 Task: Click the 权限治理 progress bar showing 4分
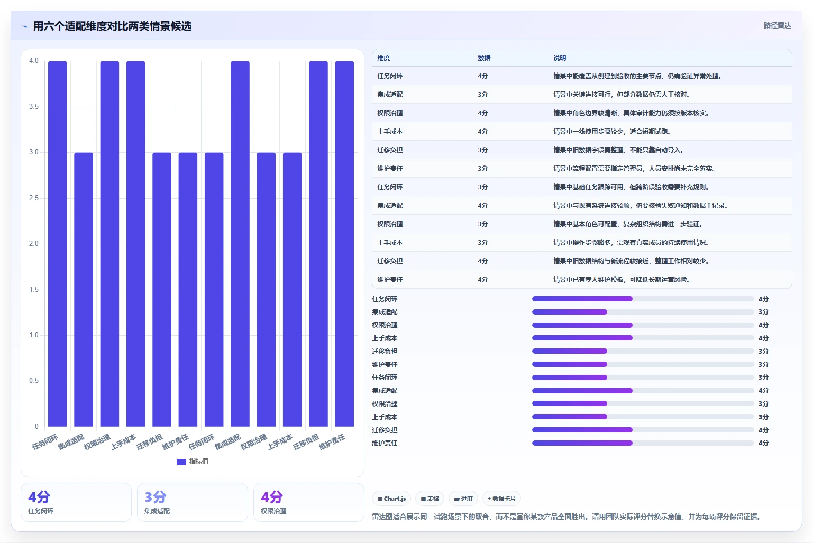click(x=643, y=325)
